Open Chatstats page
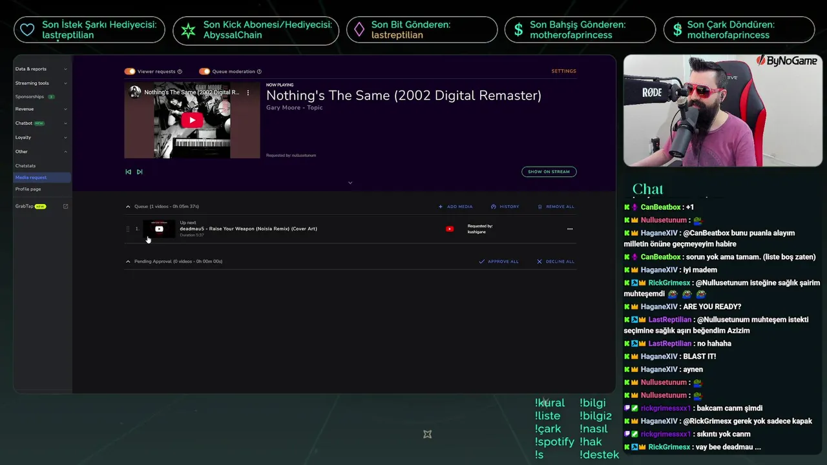This screenshot has height=465, width=827. point(25,166)
